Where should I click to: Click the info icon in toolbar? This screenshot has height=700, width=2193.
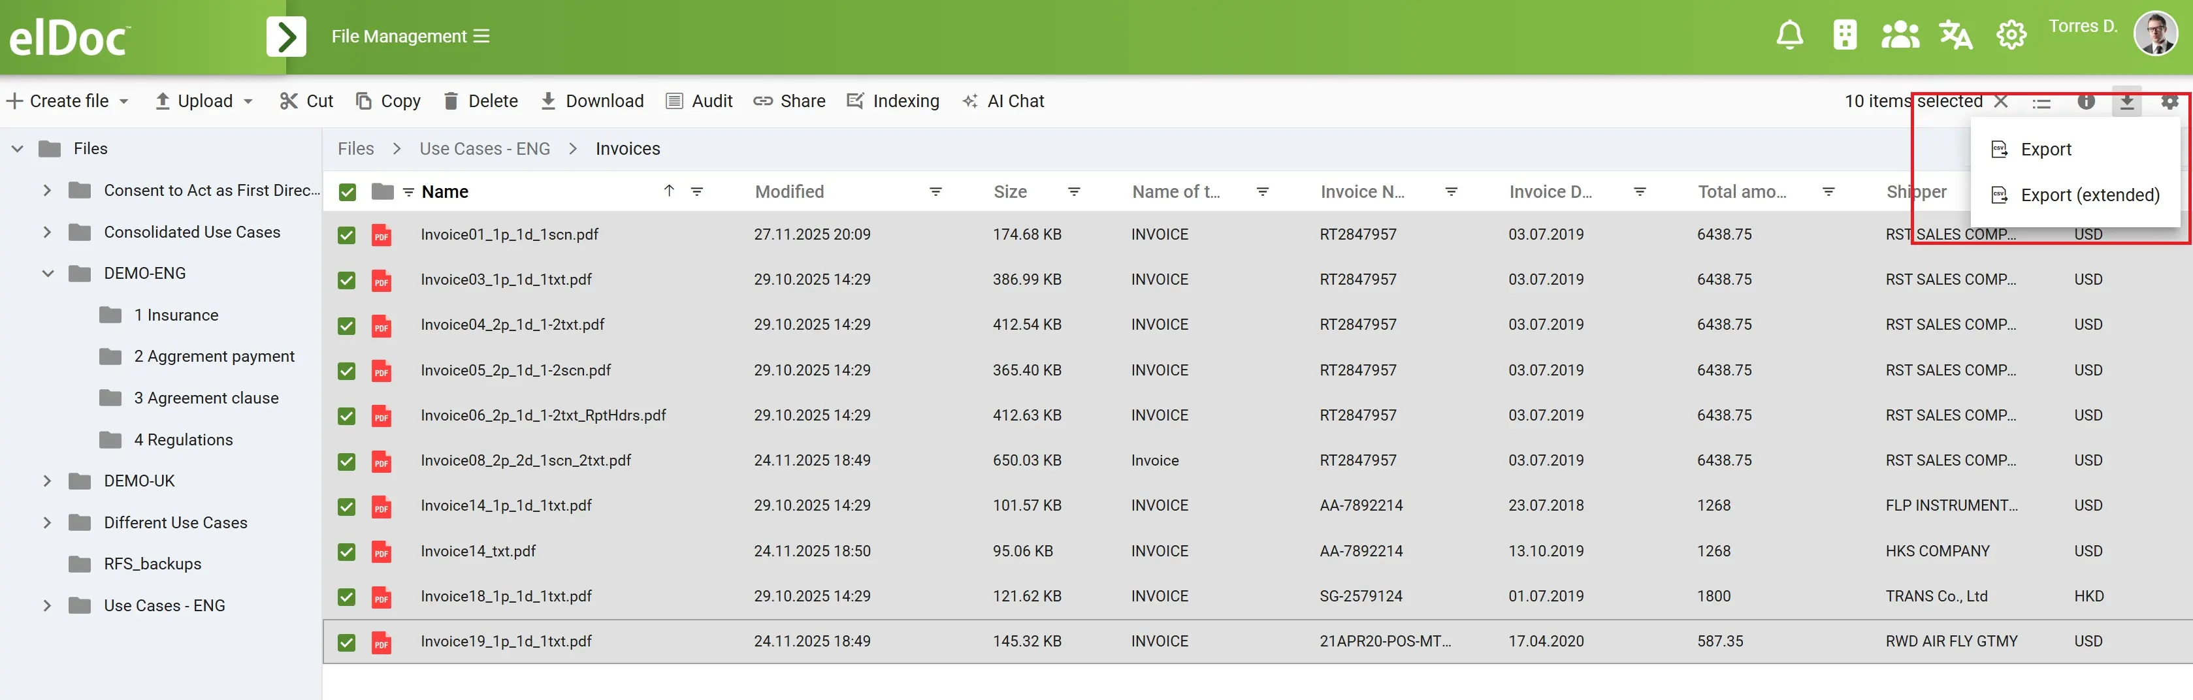(x=2085, y=101)
